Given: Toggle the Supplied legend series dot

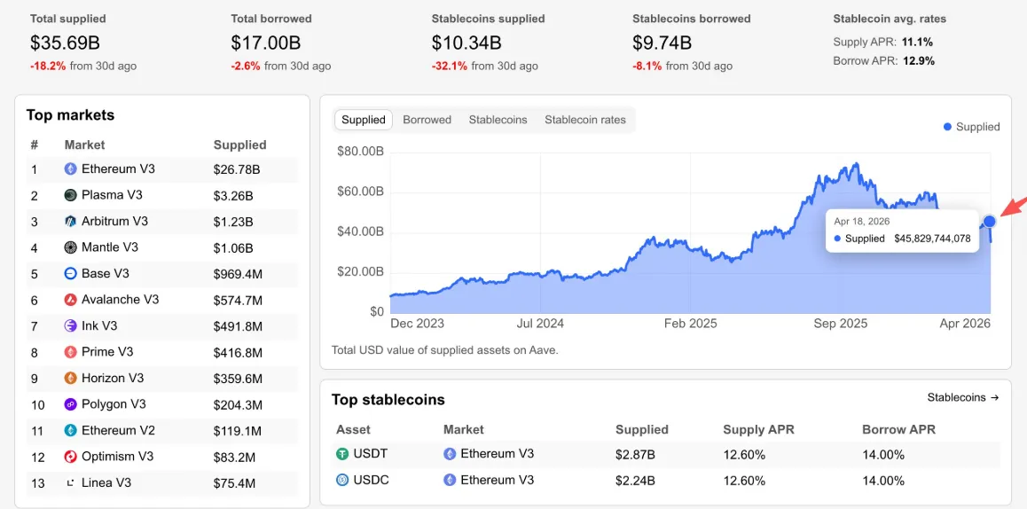Looking at the screenshot, I should coord(947,127).
